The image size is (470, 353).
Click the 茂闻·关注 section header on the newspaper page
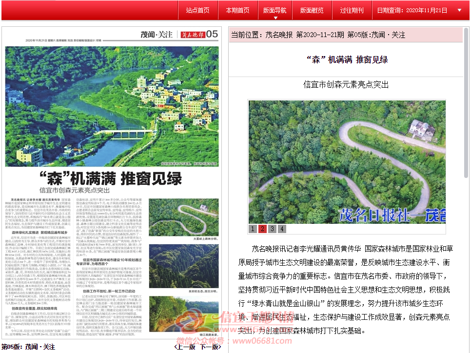point(157,35)
